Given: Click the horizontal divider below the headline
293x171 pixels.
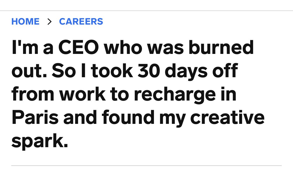Looking at the screenshot, I should pyautogui.click(x=146, y=165).
